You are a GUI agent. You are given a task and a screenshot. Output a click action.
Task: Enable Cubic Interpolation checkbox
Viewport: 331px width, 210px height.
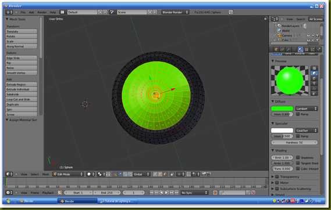pos(298,169)
